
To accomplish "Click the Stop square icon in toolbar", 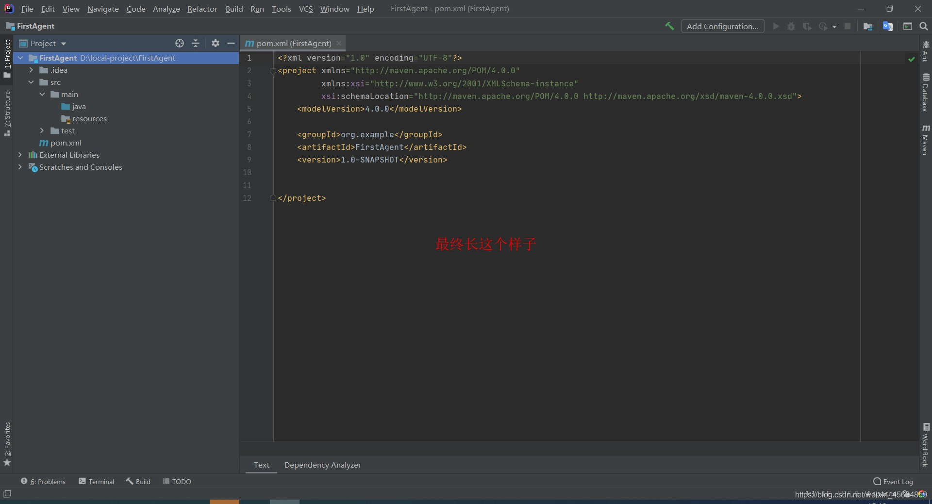I will 848,26.
